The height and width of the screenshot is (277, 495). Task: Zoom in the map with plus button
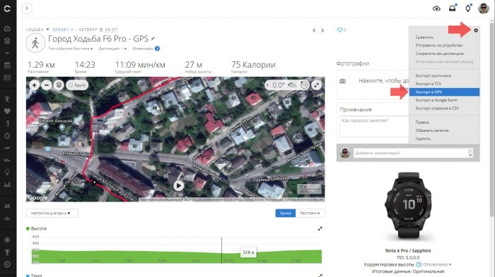click(x=34, y=85)
